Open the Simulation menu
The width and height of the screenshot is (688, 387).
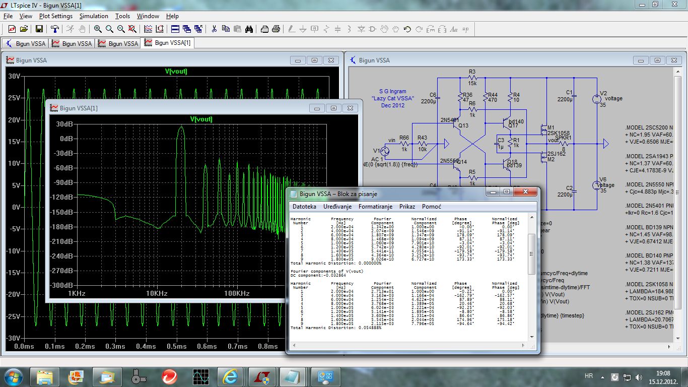(94, 16)
